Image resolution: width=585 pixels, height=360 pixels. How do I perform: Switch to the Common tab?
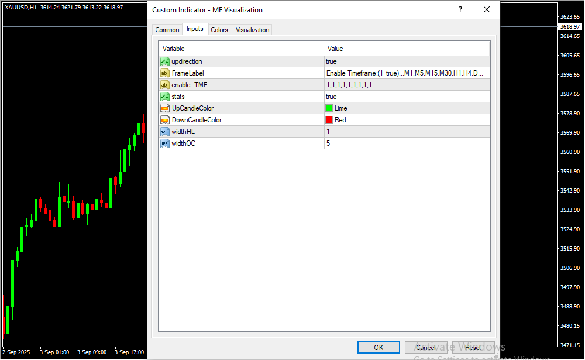[167, 30]
